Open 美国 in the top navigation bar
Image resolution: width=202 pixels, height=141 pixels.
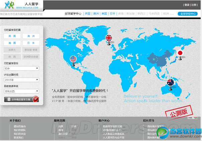[104, 14]
